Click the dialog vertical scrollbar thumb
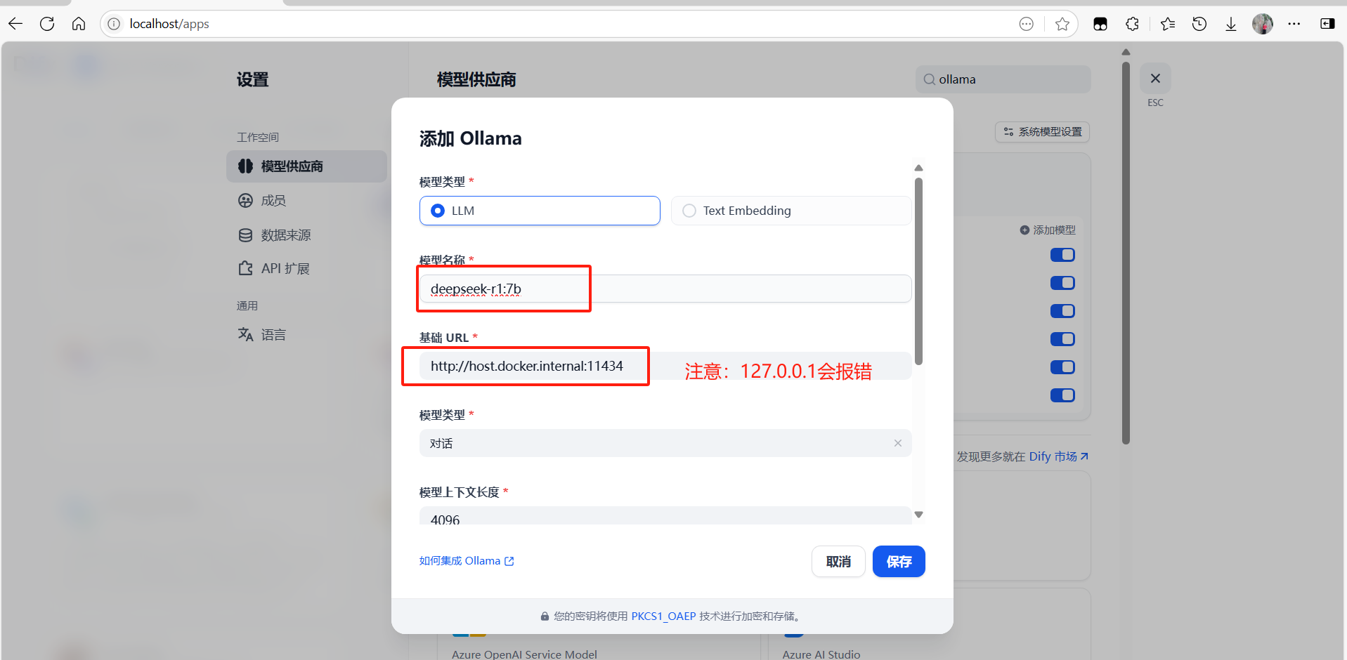This screenshot has height=660, width=1347. coord(918,271)
